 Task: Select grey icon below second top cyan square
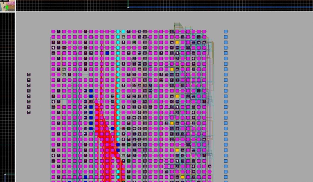123,37
